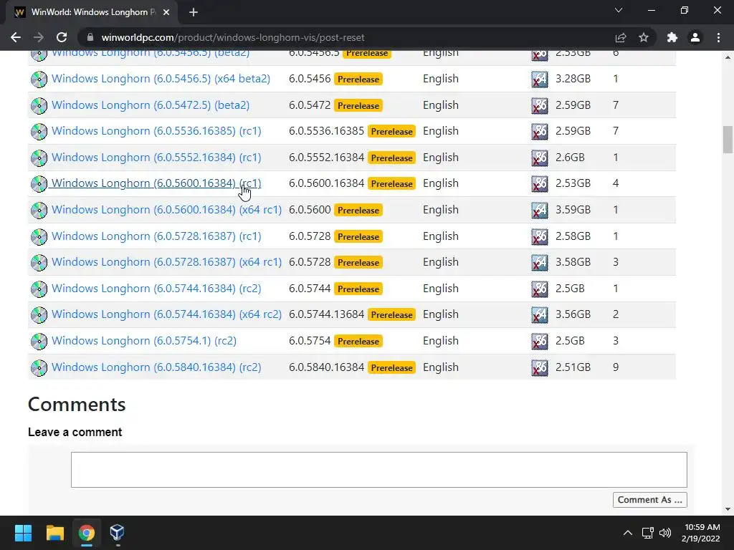Click the Comment As ... button

(649, 499)
